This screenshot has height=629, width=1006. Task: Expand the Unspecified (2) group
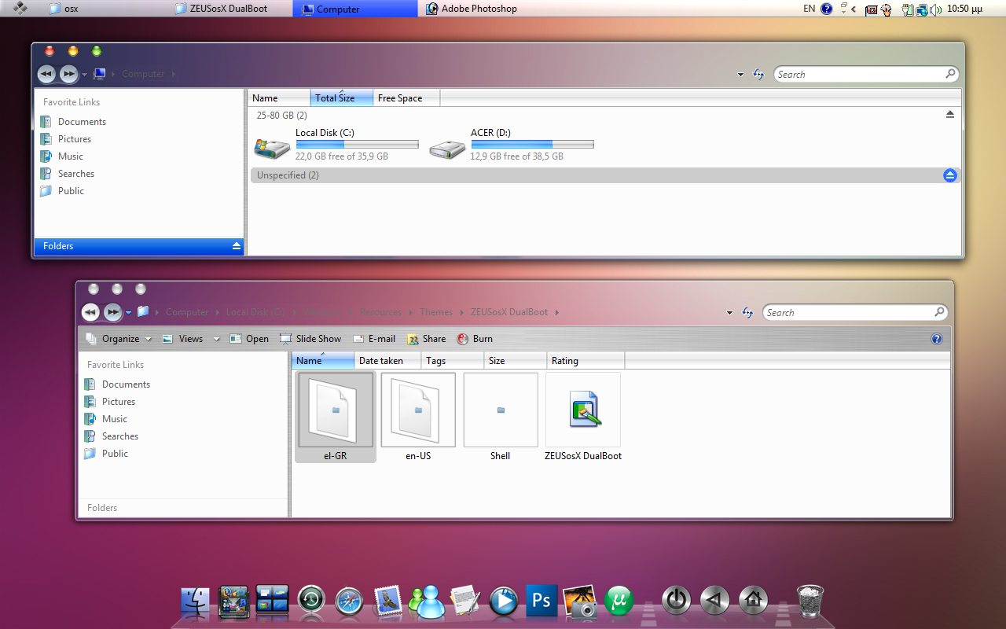click(x=950, y=175)
